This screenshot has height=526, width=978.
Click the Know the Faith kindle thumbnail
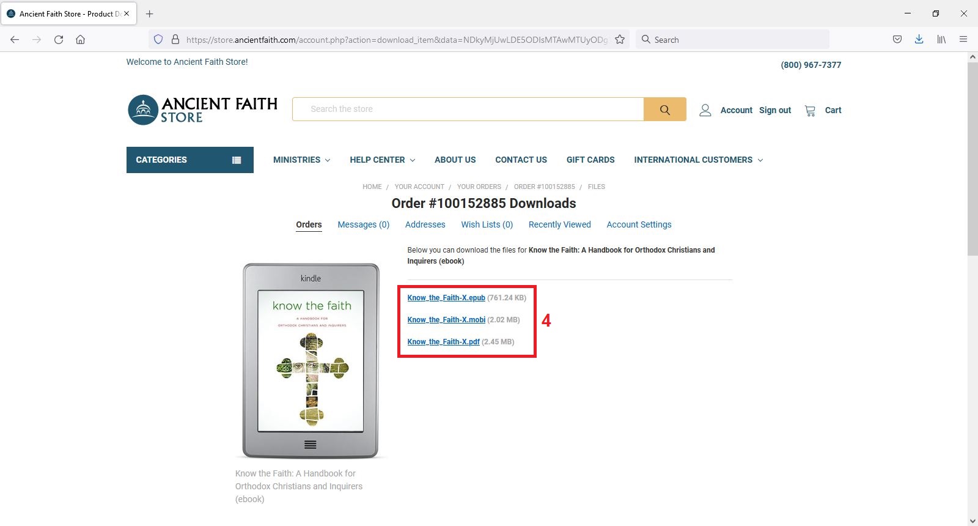pyautogui.click(x=311, y=361)
